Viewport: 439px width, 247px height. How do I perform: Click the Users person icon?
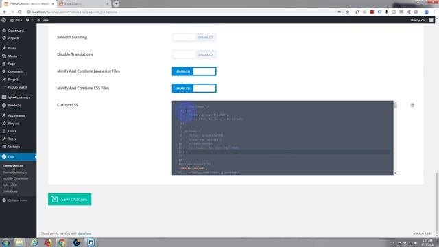click(x=4, y=131)
